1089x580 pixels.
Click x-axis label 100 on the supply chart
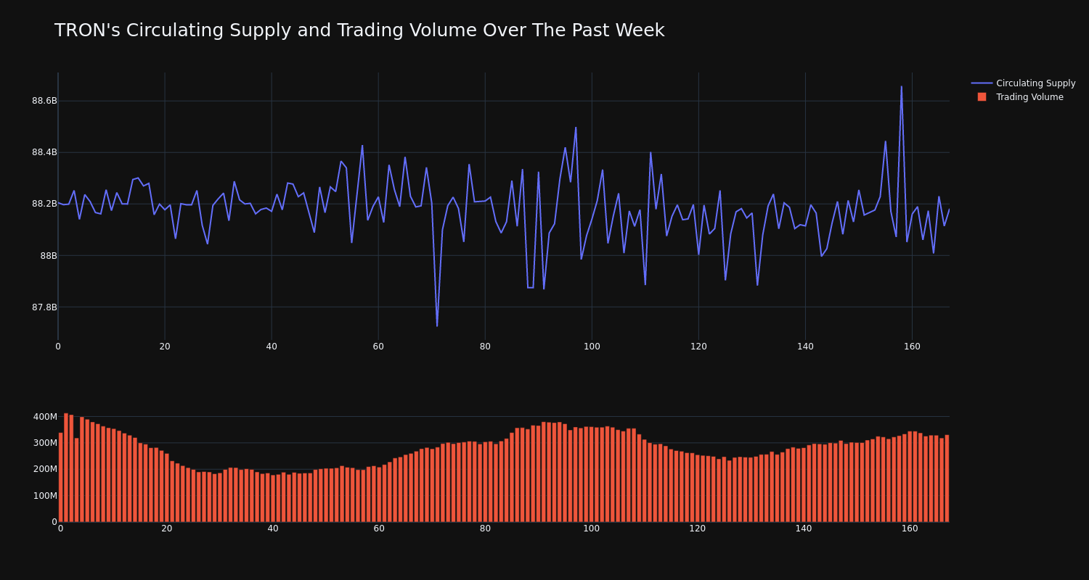pos(592,347)
